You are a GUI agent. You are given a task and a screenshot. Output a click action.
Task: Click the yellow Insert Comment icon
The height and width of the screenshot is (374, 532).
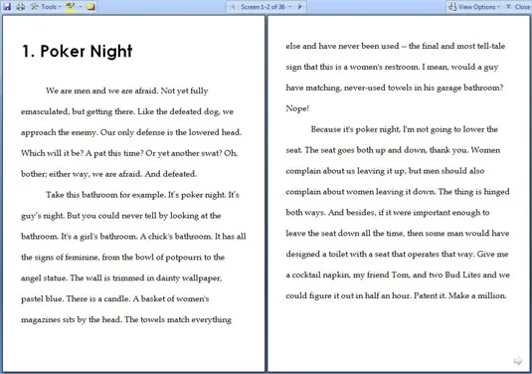(x=90, y=6)
